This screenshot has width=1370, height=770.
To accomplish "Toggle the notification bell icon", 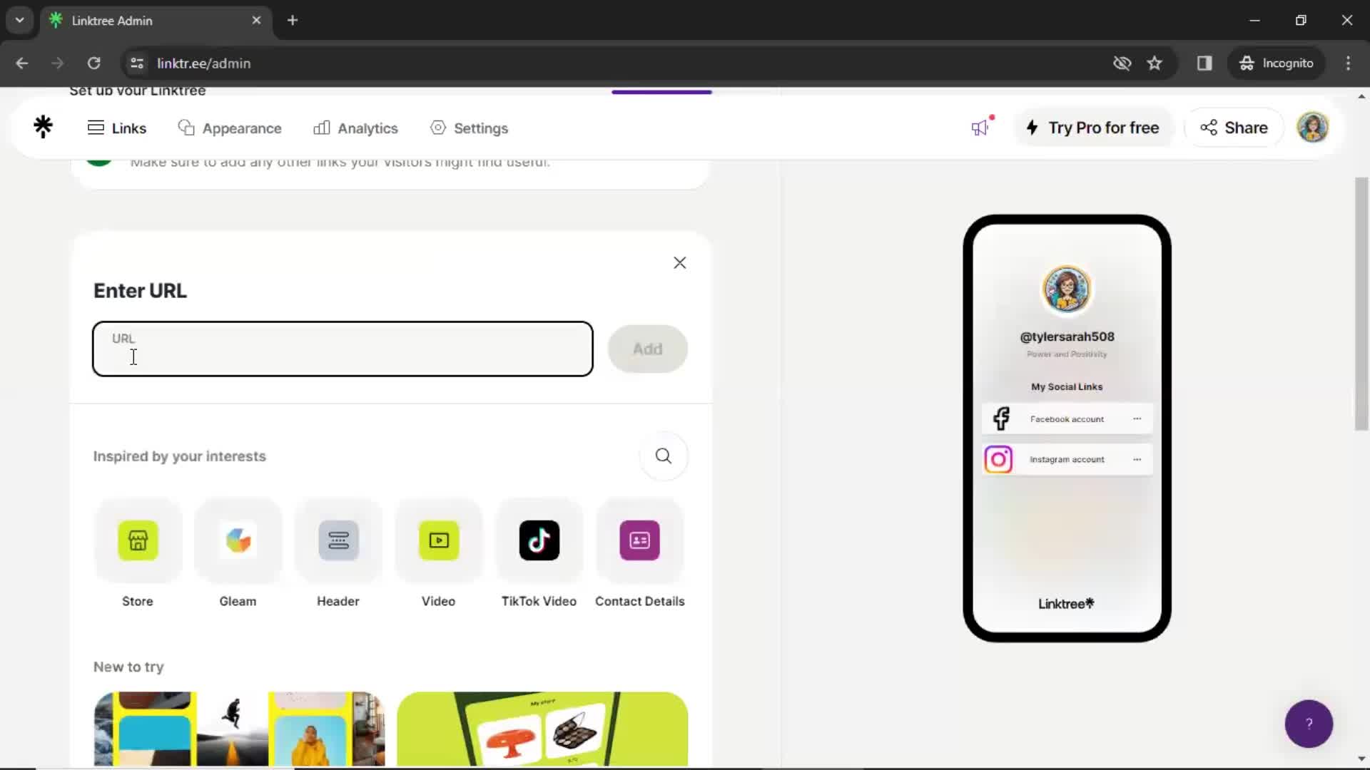I will click(x=981, y=127).
